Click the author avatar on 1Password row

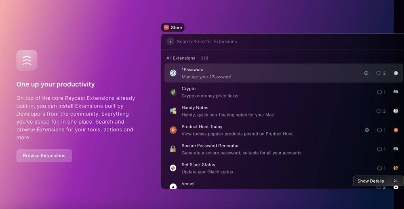396,73
